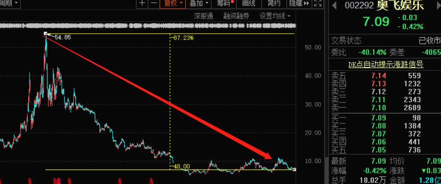The width and height of the screenshot is (441, 184).
Task: Click the 融资融券 margin trading tag
Action: pos(237,16)
